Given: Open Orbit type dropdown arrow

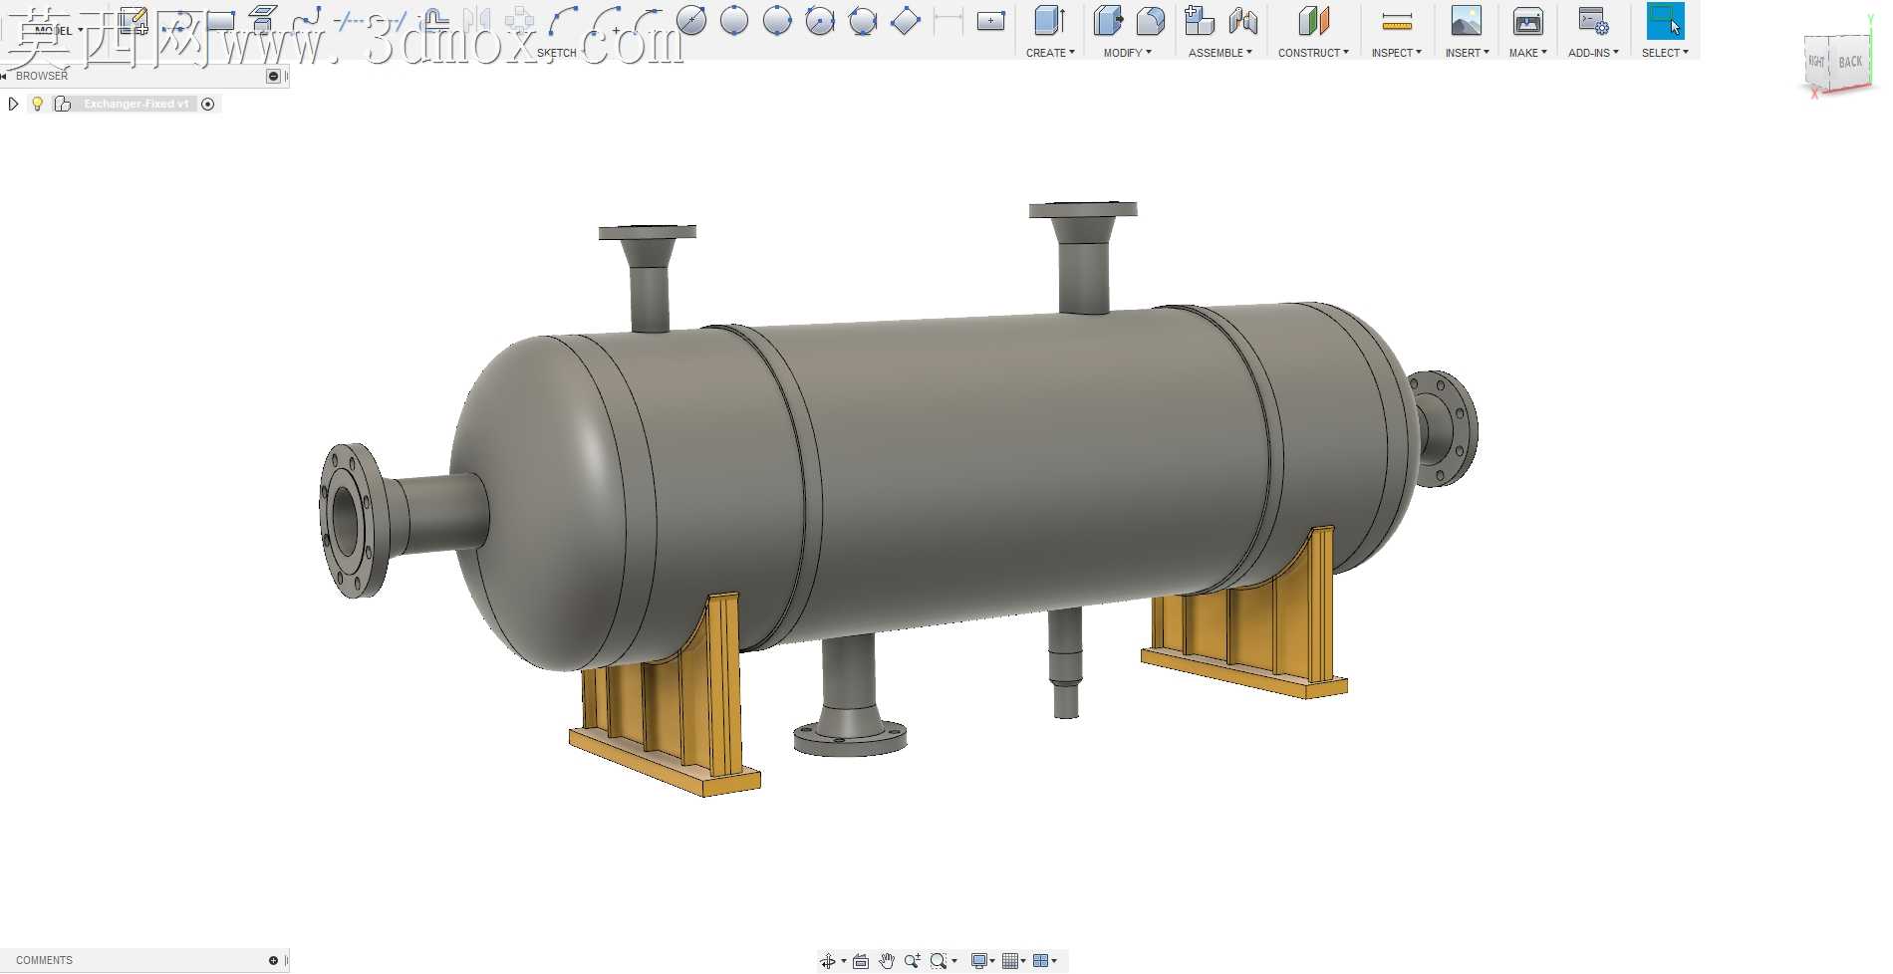Looking at the screenshot, I should (844, 961).
